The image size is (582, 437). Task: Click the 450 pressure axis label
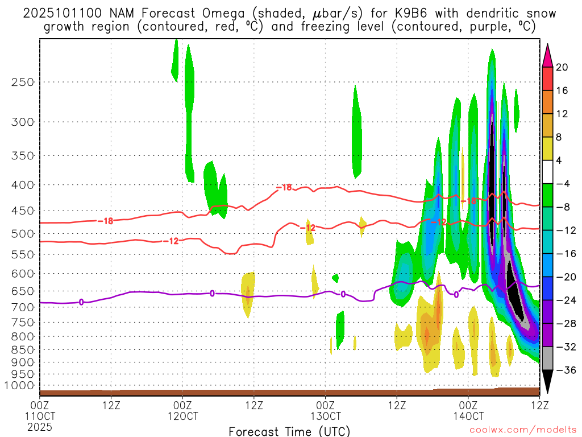pos(23,211)
